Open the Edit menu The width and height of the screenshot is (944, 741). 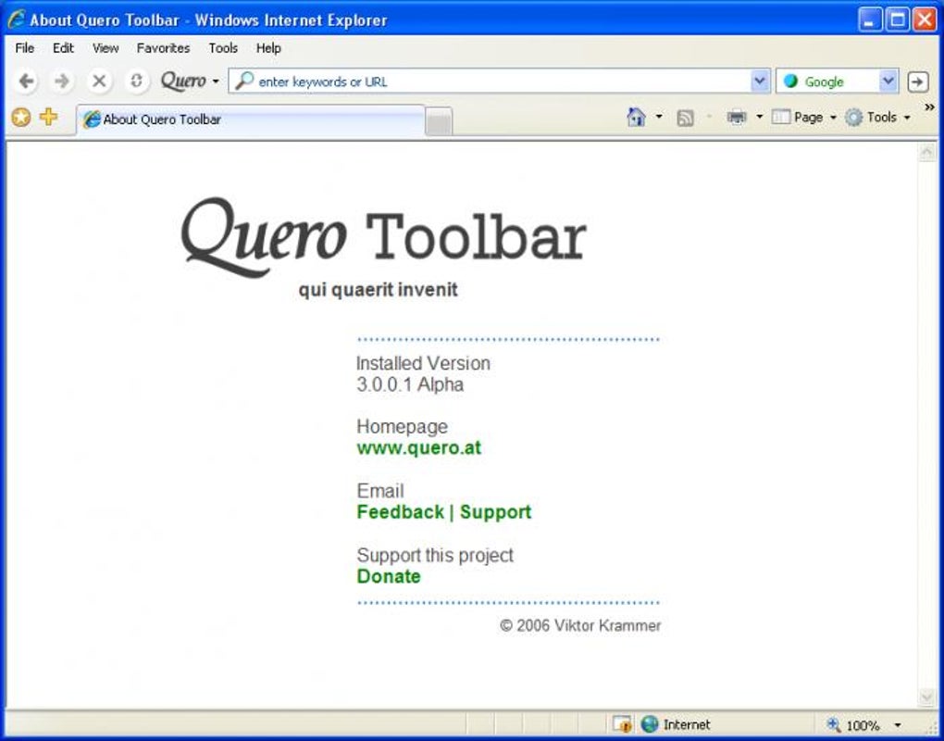tap(63, 48)
